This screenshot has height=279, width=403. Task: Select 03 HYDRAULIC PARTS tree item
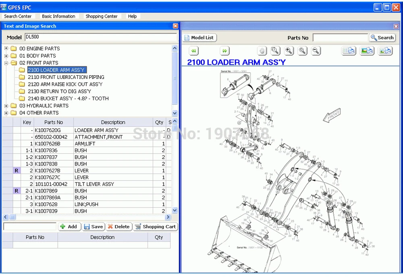coord(44,106)
